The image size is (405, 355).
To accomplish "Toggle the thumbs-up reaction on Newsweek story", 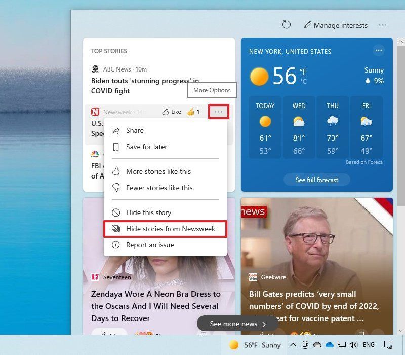I will (190, 112).
